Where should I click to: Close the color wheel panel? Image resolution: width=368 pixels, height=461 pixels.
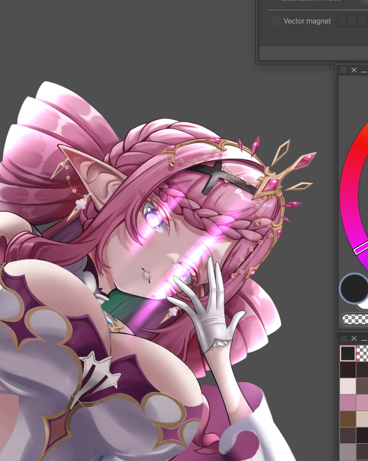click(354, 70)
